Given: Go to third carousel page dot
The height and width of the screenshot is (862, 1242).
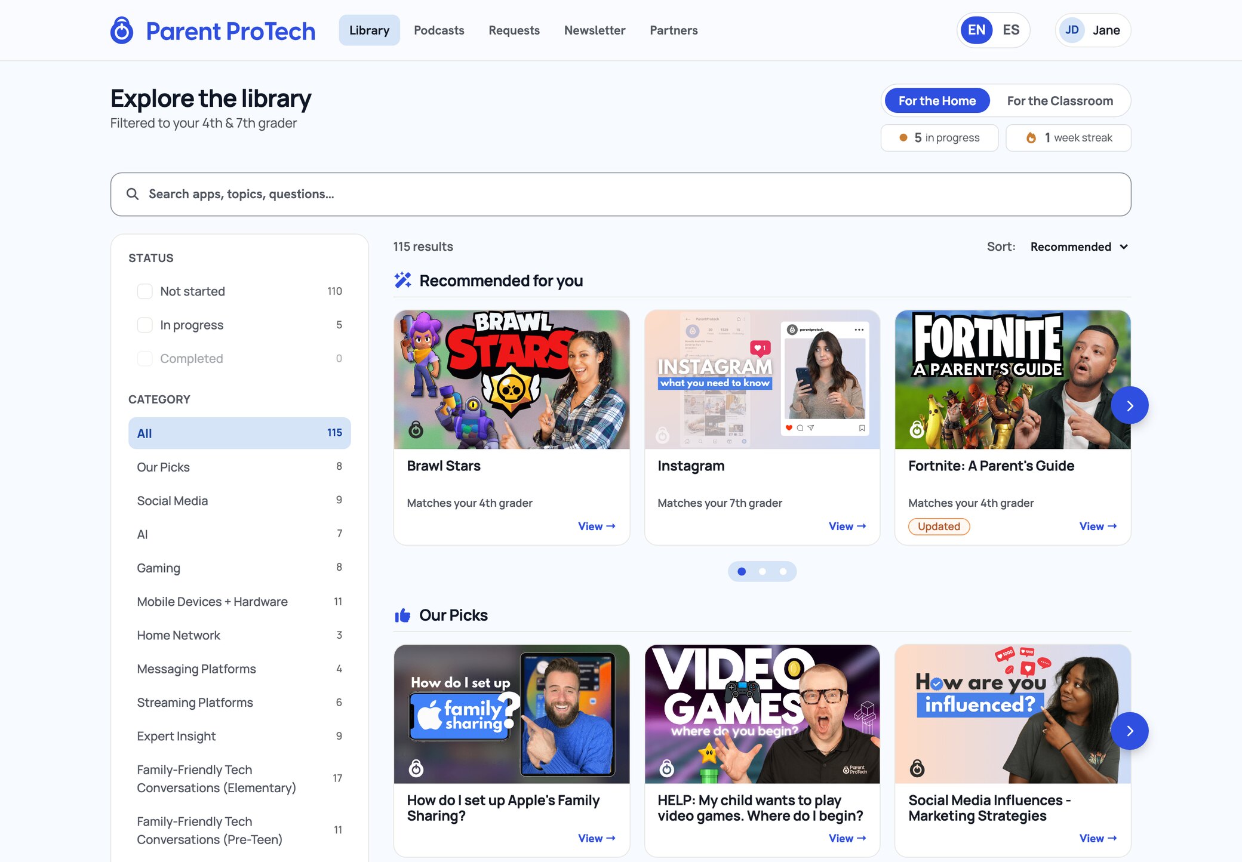Looking at the screenshot, I should point(783,571).
